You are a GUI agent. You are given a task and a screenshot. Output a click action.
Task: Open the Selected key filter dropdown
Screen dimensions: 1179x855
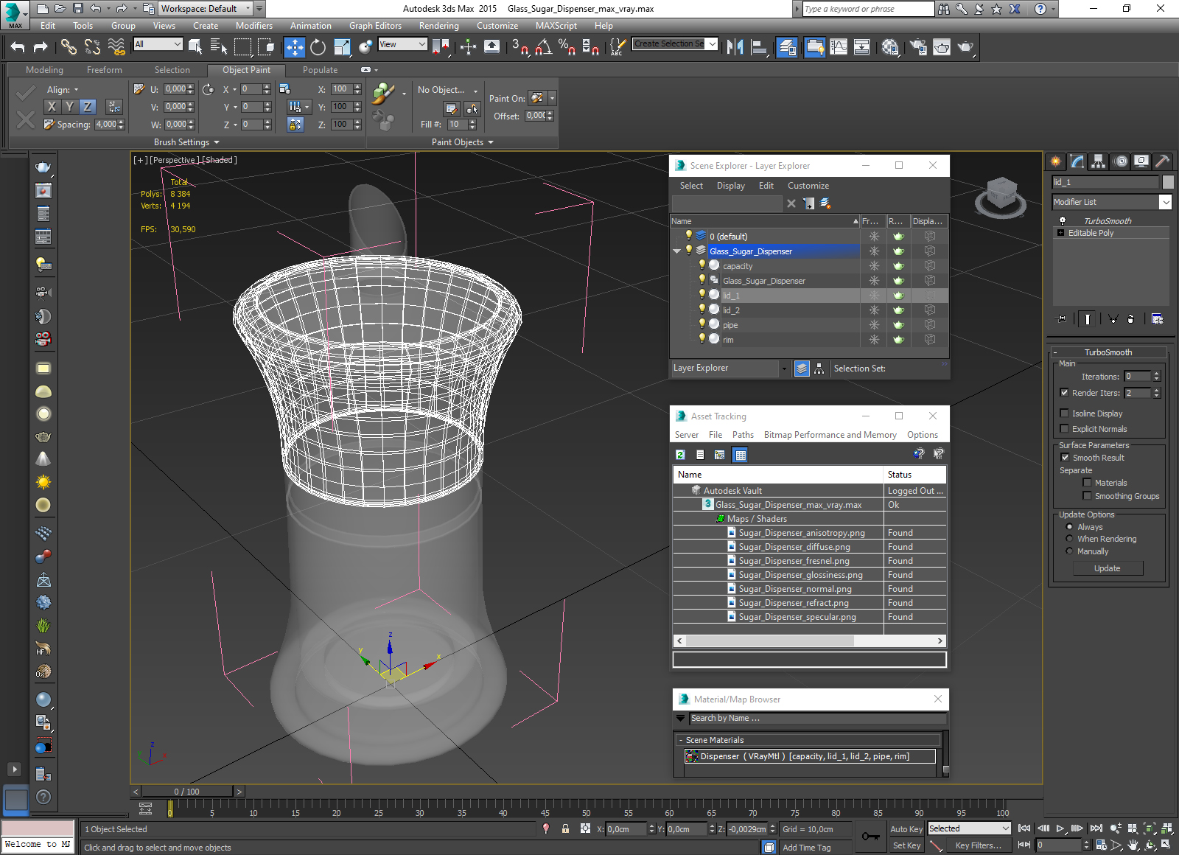(968, 828)
